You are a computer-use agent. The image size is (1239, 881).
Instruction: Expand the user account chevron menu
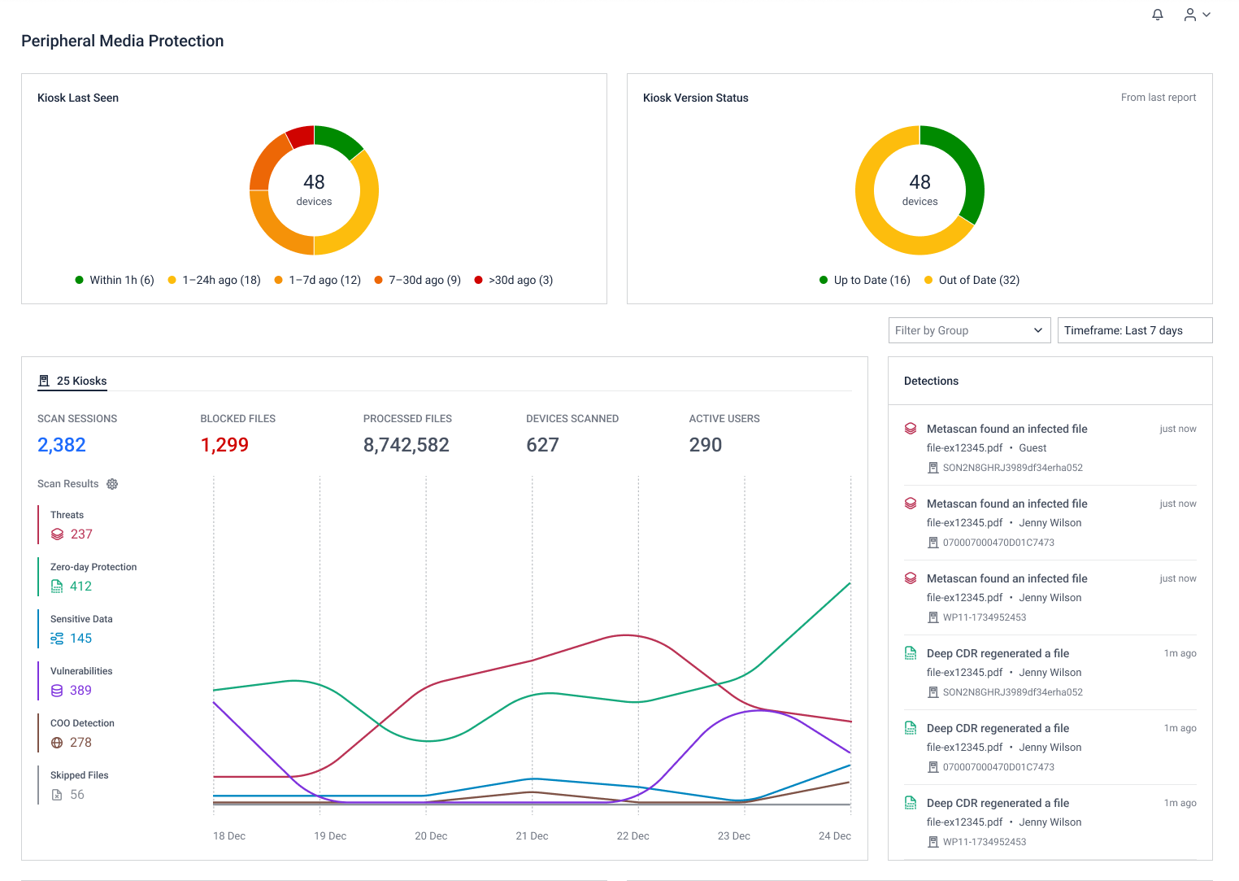(x=1206, y=14)
